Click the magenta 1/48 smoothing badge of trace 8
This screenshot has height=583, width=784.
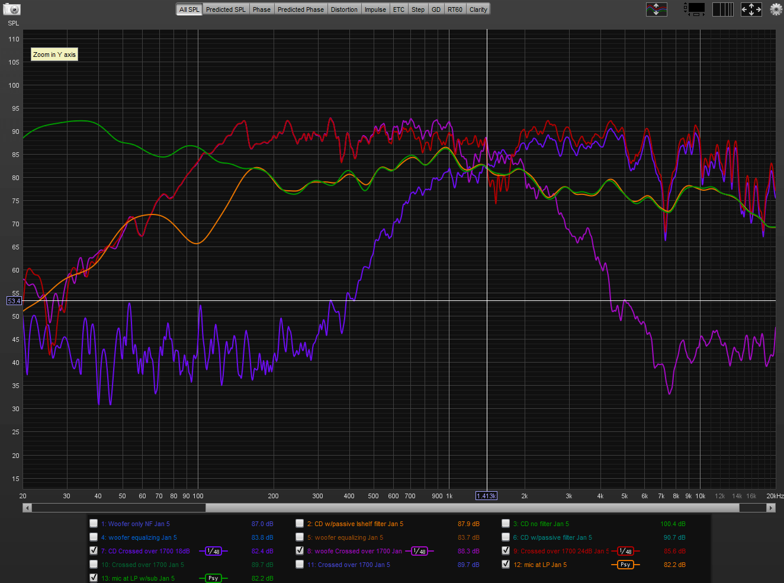(x=419, y=551)
